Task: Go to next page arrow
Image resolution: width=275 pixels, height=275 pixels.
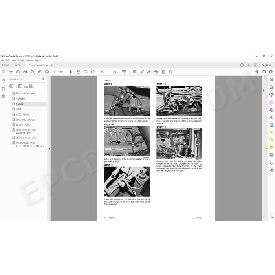Action: tap(47, 72)
